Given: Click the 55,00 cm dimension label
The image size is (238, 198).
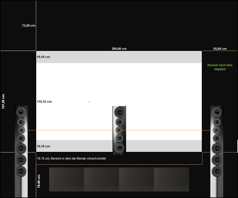Looking at the screenshot, I should 220,49.
